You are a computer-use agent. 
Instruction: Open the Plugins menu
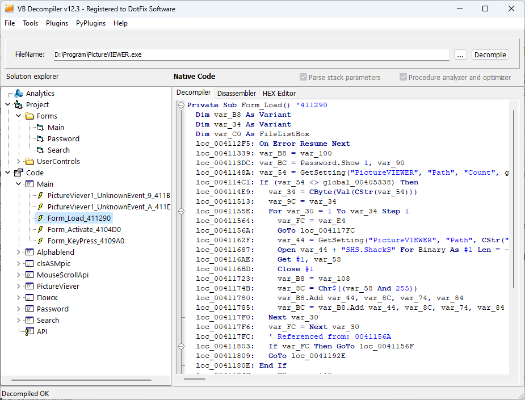(x=57, y=23)
